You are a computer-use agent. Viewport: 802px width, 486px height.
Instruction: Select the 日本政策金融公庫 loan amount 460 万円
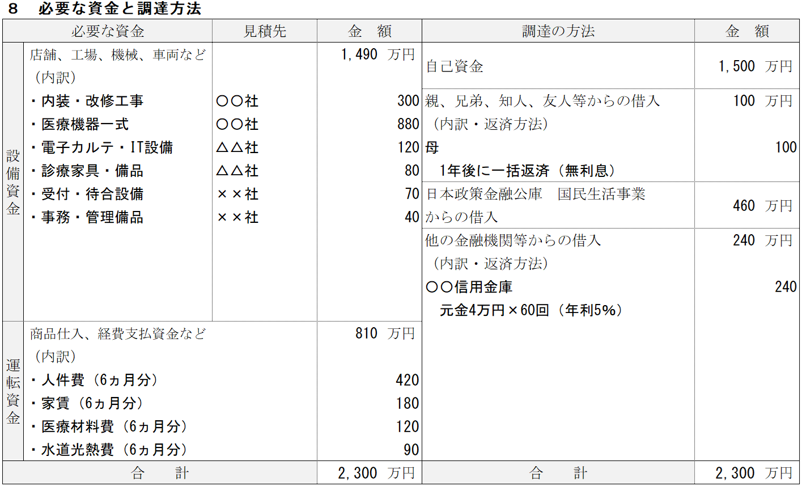tap(762, 205)
